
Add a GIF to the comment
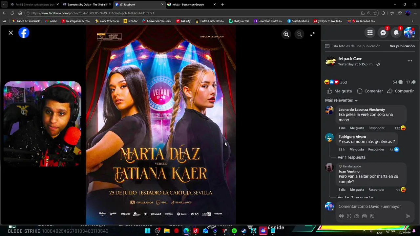tap(365, 216)
